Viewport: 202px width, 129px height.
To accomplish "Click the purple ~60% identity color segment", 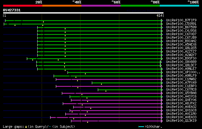I will tap(101, 6).
